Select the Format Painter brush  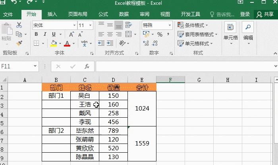[x=19, y=43]
